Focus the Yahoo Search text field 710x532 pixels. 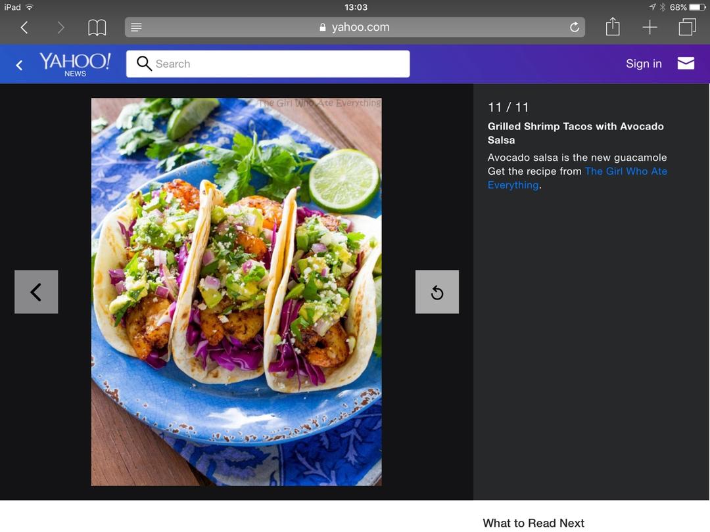(276, 64)
